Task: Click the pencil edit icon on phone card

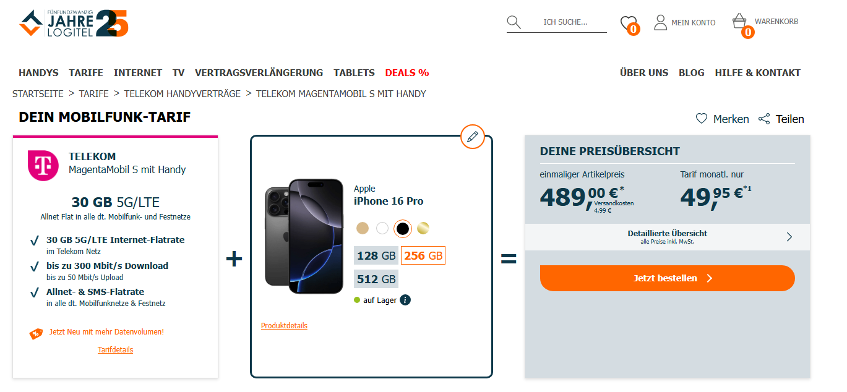Action: tap(473, 137)
